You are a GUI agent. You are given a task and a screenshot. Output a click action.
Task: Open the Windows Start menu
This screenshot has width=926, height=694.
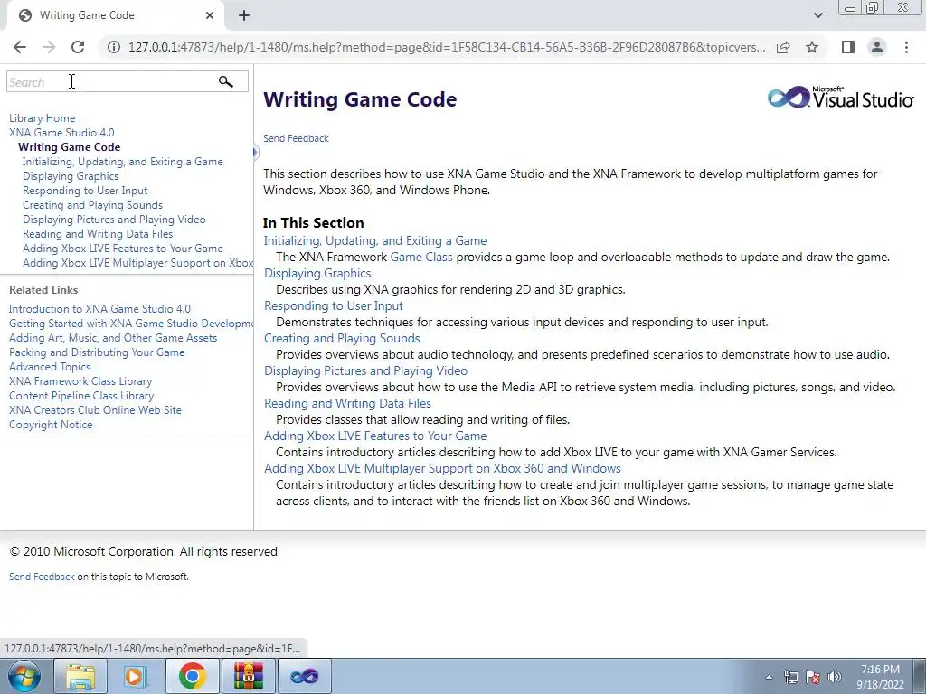pos(24,676)
